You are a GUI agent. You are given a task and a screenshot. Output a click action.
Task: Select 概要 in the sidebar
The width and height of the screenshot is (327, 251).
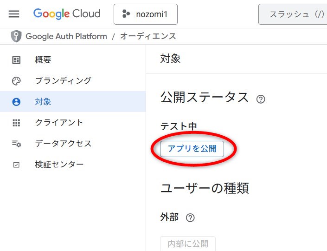[43, 60]
